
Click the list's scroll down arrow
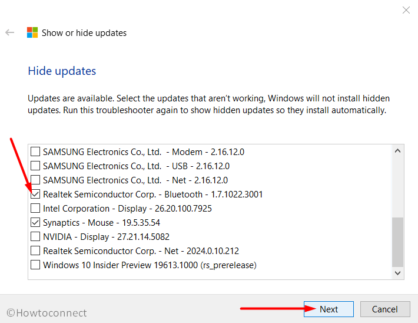coord(398,273)
